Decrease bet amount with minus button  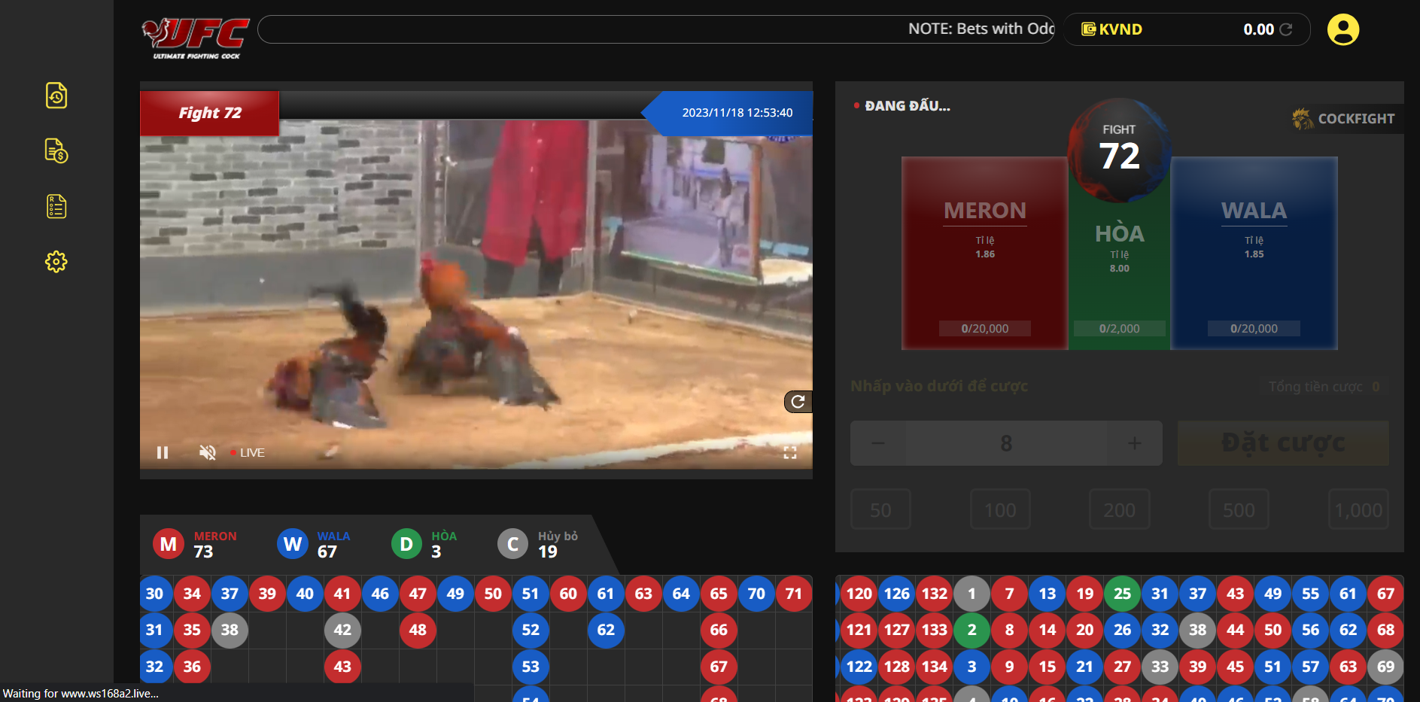coord(878,443)
